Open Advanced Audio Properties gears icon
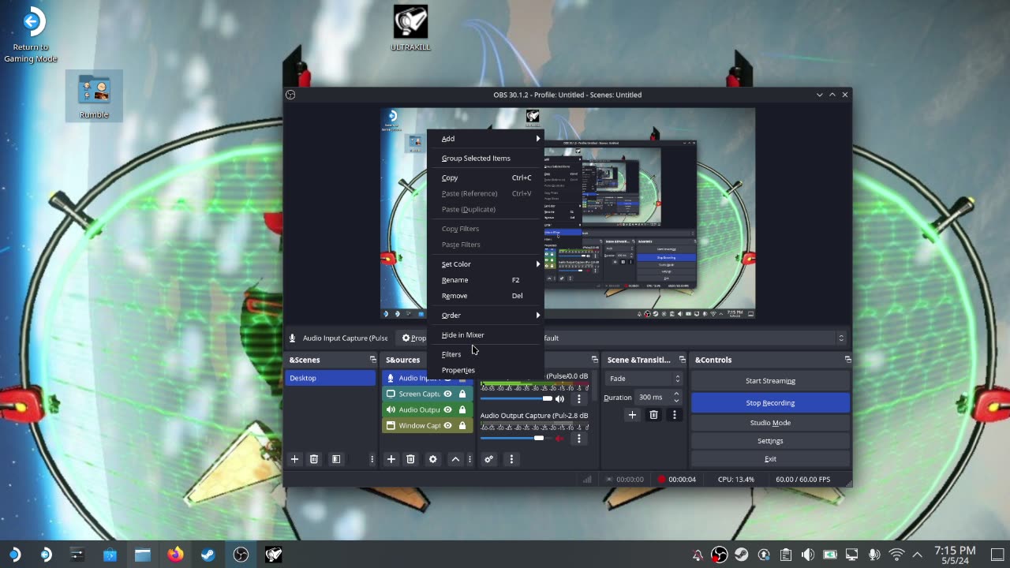1010x568 pixels. point(489,459)
